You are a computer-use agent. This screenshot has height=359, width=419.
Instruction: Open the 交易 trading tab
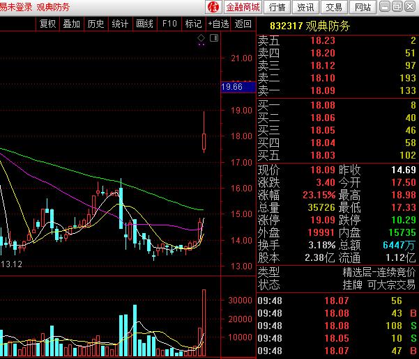(x=334, y=8)
